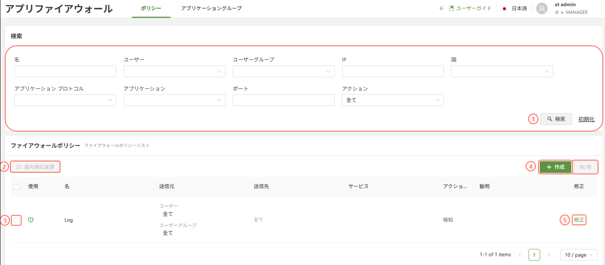Open the 10 / page size selector
Image resolution: width=605 pixels, height=265 pixels.
[x=578, y=255]
